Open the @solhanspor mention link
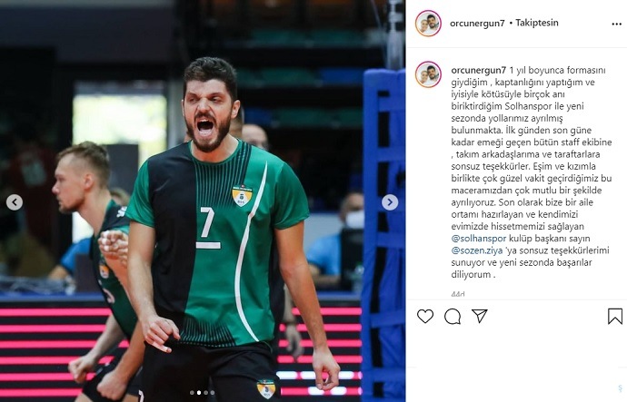 (479, 239)
